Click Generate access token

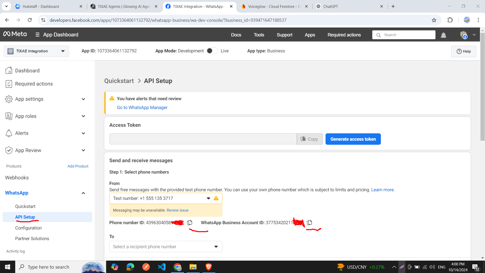pyautogui.click(x=353, y=139)
